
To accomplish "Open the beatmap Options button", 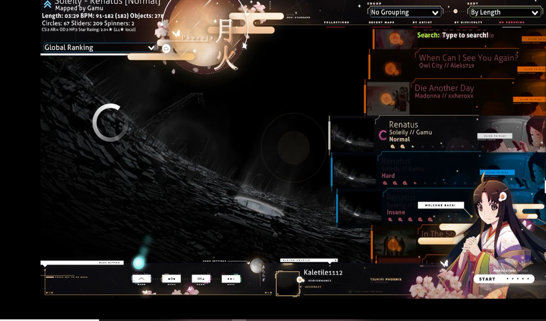I will click(x=231, y=279).
